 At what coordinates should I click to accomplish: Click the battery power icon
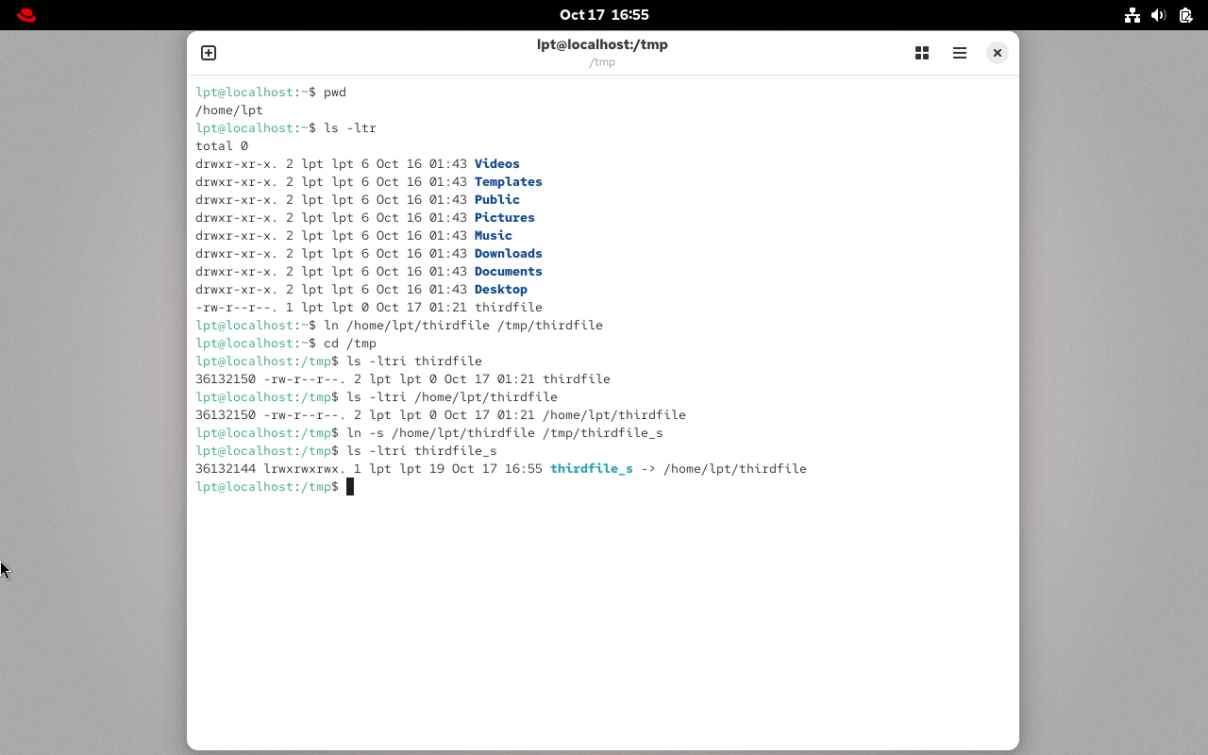(x=1184, y=15)
